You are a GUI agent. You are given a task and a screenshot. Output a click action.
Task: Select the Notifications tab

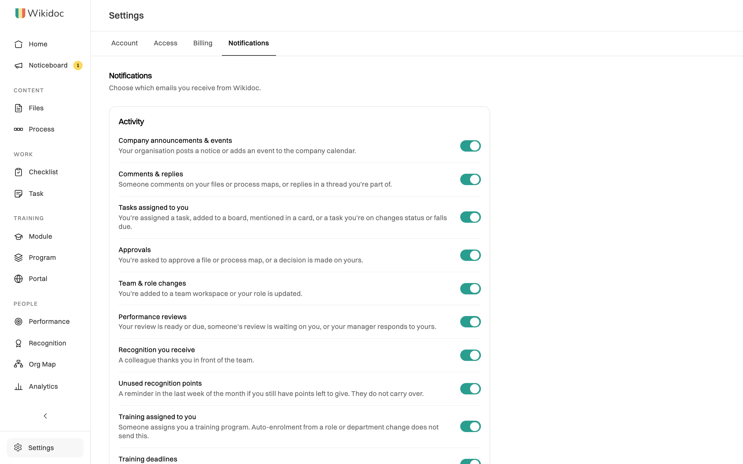pyautogui.click(x=248, y=43)
